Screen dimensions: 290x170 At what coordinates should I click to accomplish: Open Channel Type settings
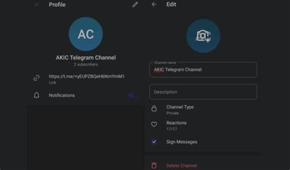(180, 109)
